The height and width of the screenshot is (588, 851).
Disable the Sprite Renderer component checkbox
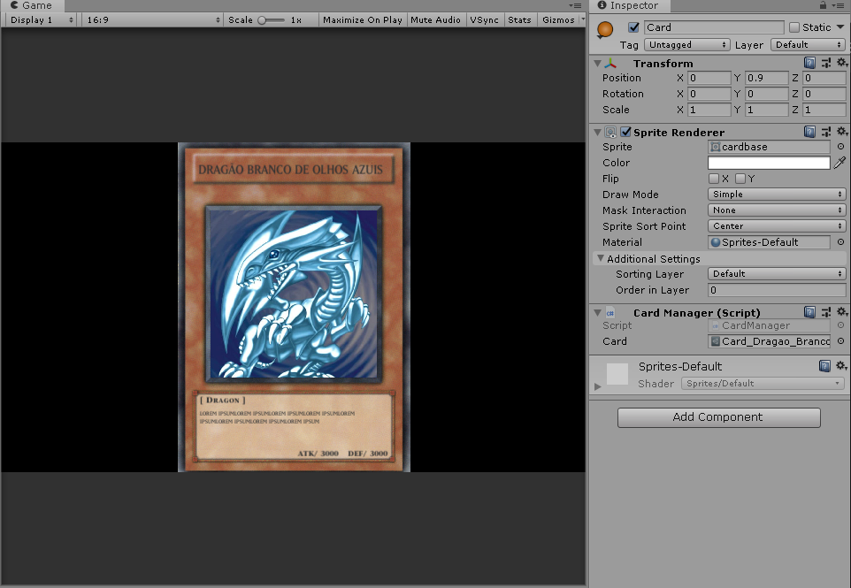click(625, 131)
